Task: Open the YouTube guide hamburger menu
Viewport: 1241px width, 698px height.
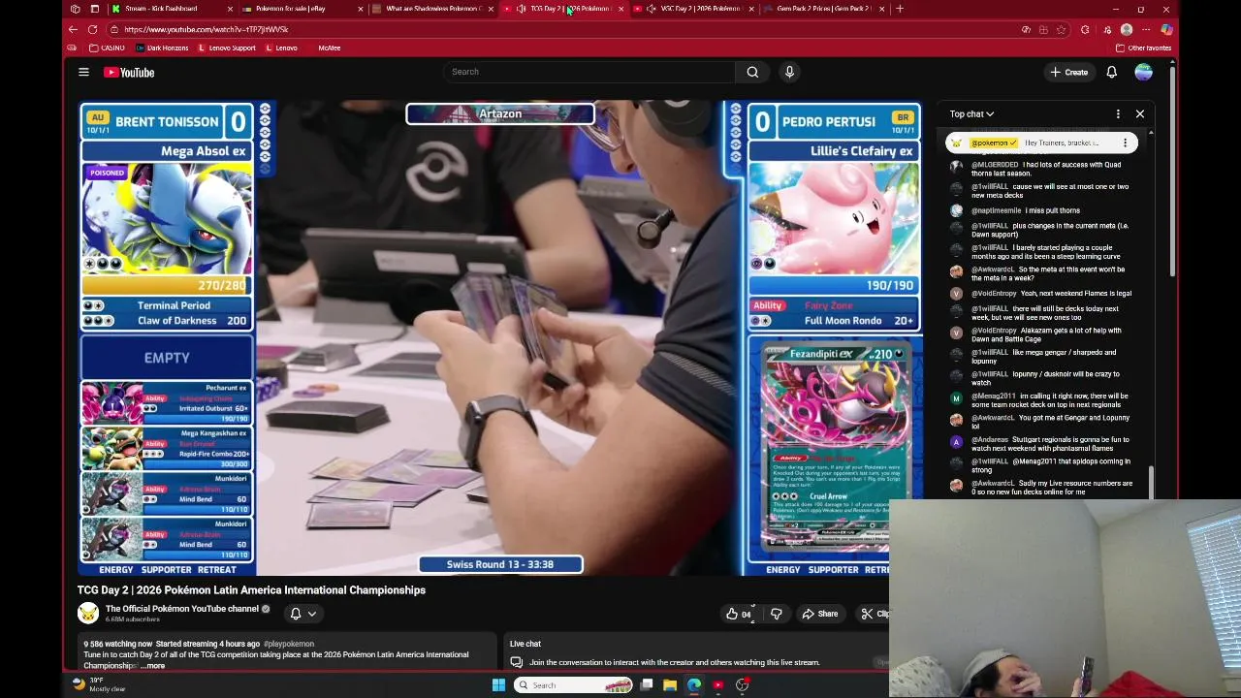Action: (x=83, y=72)
